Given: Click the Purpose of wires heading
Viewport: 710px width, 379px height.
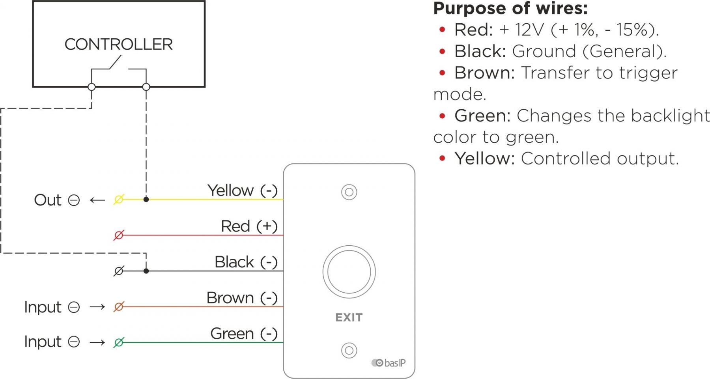Looking at the screenshot, I should [x=511, y=8].
